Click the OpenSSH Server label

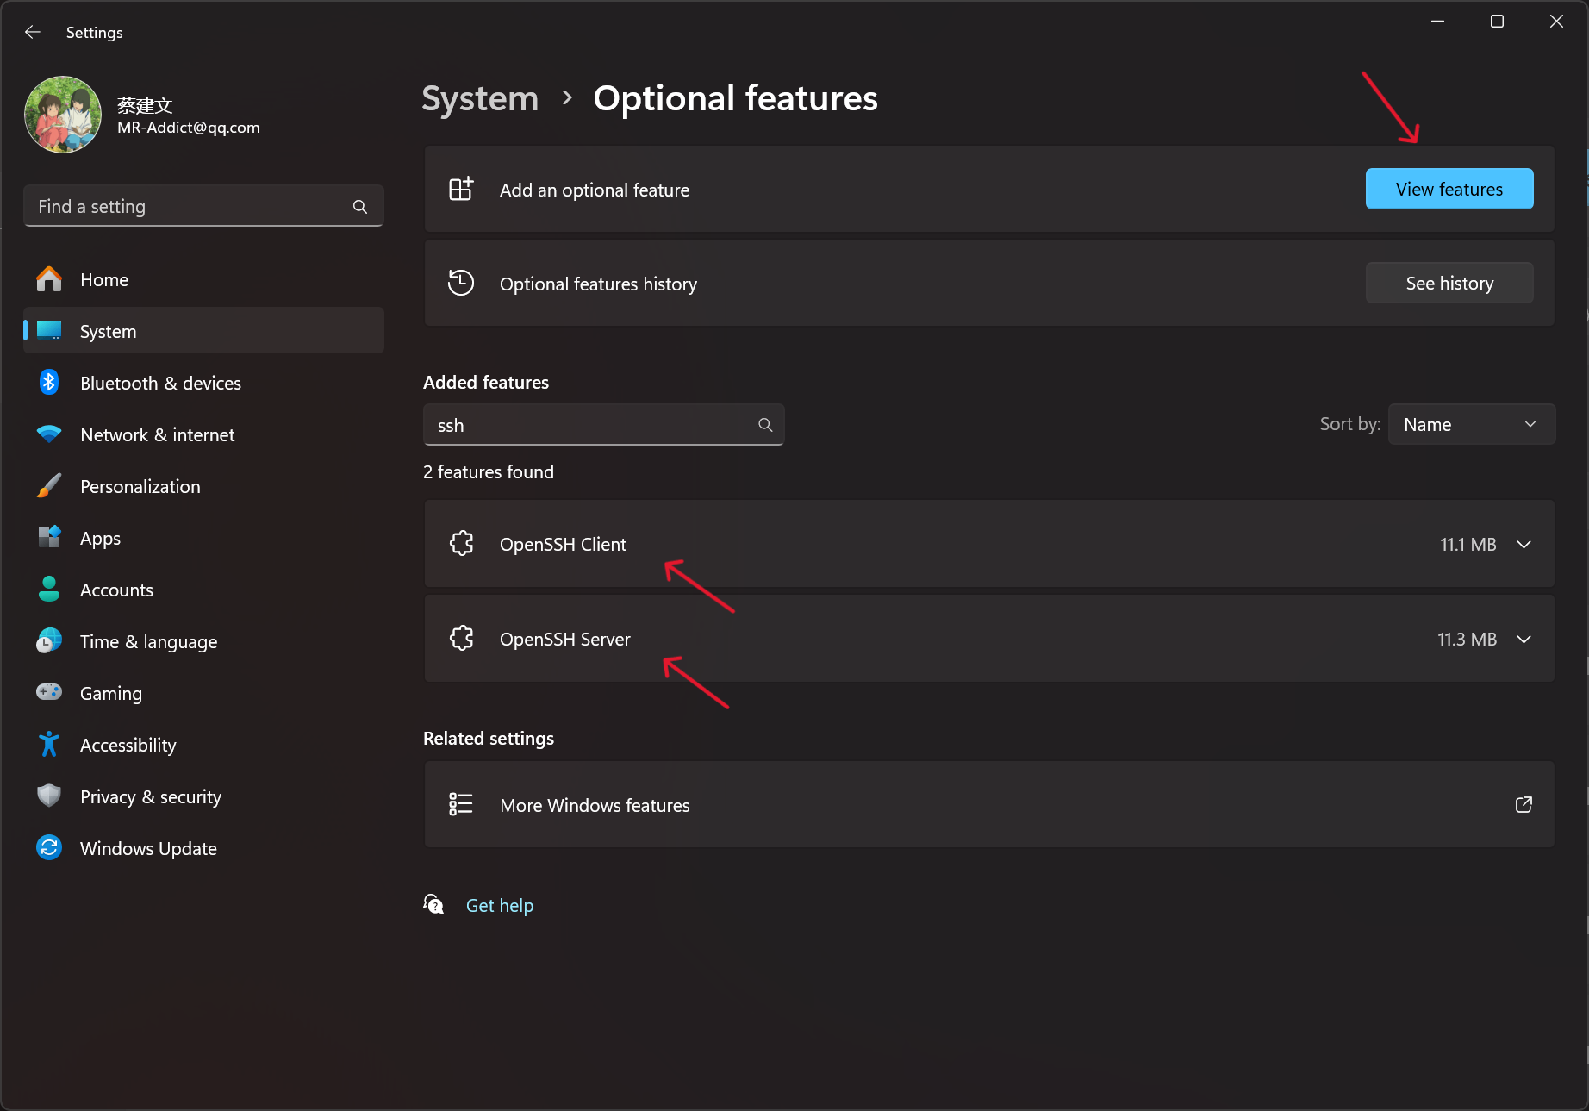[x=564, y=640]
